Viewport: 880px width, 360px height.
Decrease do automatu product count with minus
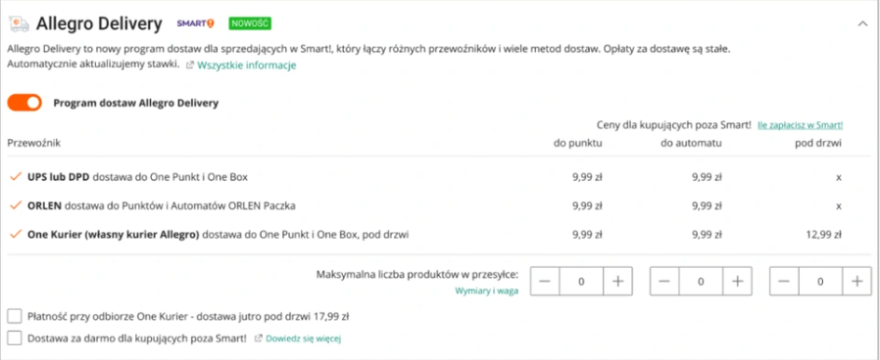click(x=664, y=281)
